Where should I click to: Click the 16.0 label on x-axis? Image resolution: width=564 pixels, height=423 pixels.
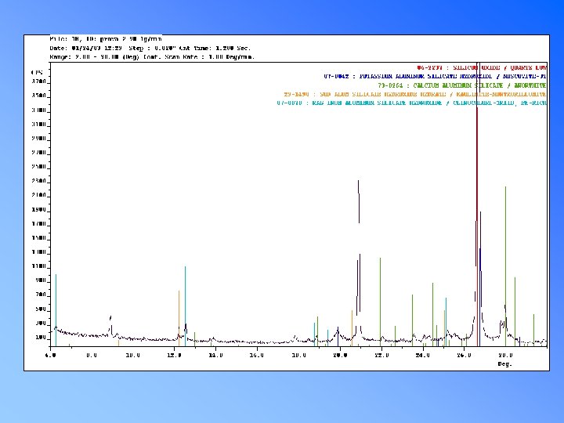(257, 356)
